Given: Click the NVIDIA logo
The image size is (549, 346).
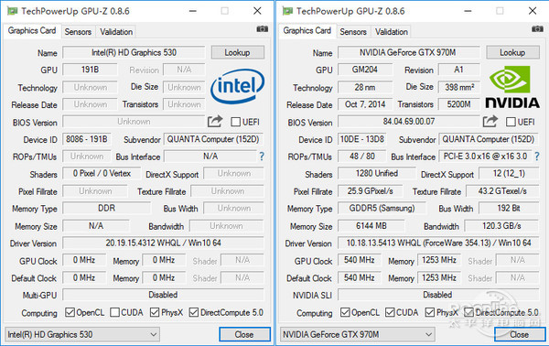Looking at the screenshot, I should (512, 88).
